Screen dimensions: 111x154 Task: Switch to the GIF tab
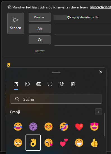point(39,84)
